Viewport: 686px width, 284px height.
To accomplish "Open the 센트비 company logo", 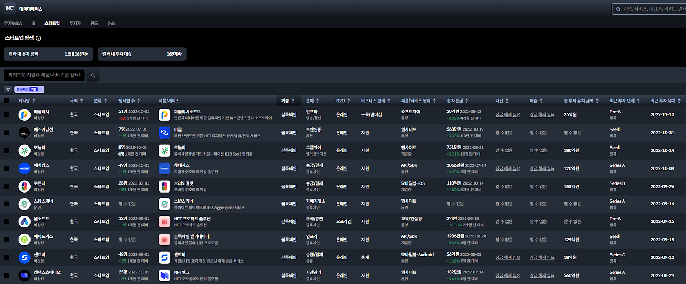I will pos(25,258).
